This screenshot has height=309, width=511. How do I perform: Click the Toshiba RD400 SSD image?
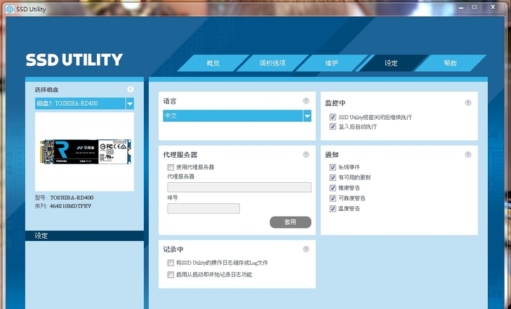click(86, 152)
